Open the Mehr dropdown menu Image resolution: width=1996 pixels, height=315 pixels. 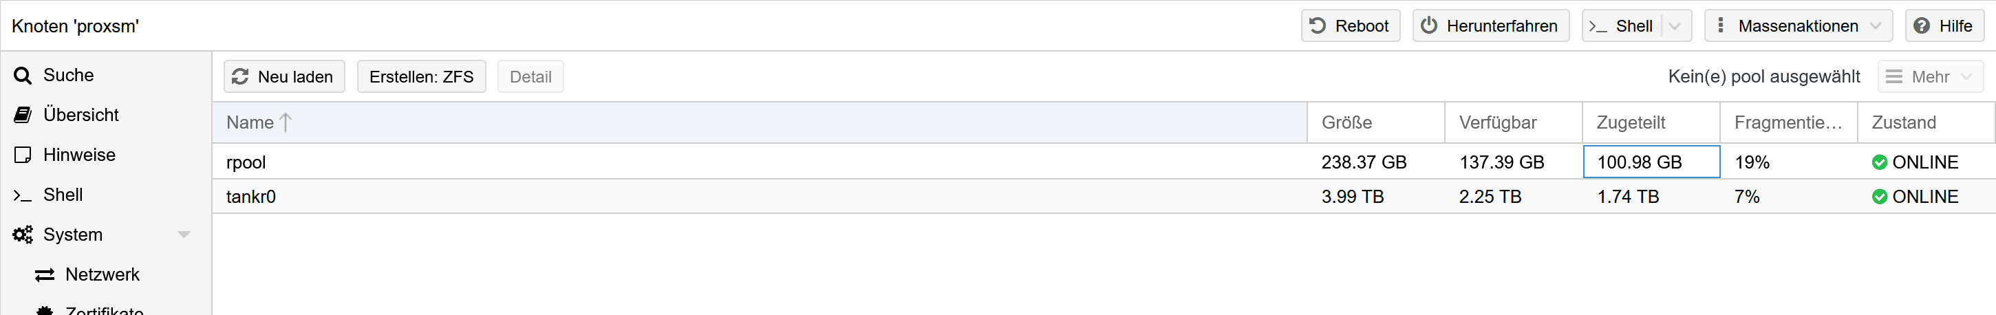pyautogui.click(x=1929, y=76)
